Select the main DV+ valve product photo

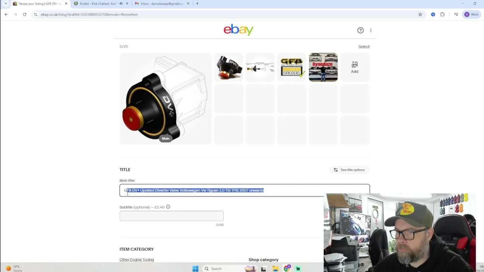[166, 99]
